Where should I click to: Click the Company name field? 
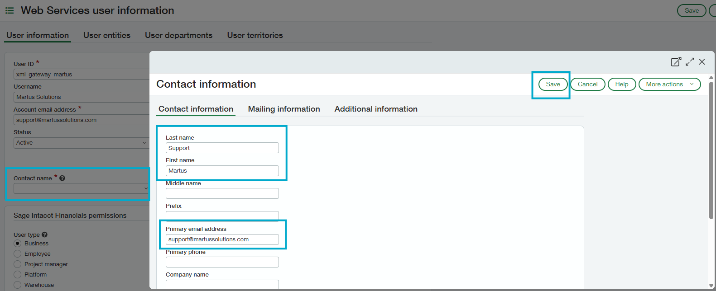[x=222, y=284]
